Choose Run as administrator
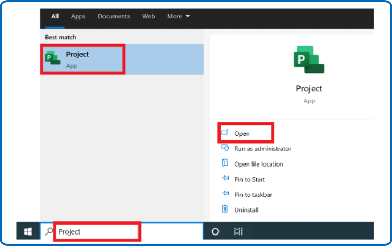392x246 pixels. pyautogui.click(x=262, y=149)
